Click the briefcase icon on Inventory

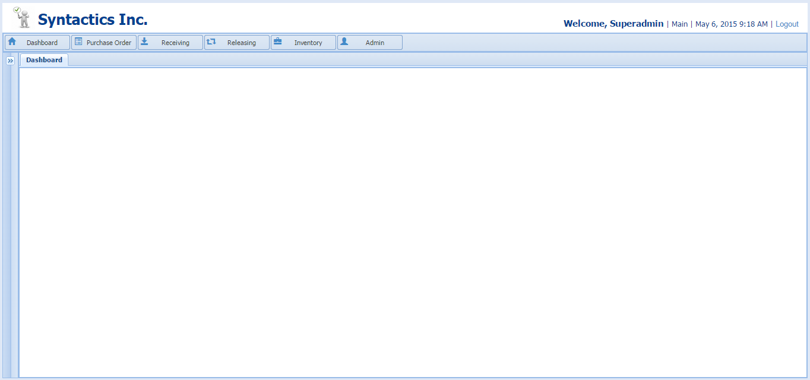coord(277,41)
